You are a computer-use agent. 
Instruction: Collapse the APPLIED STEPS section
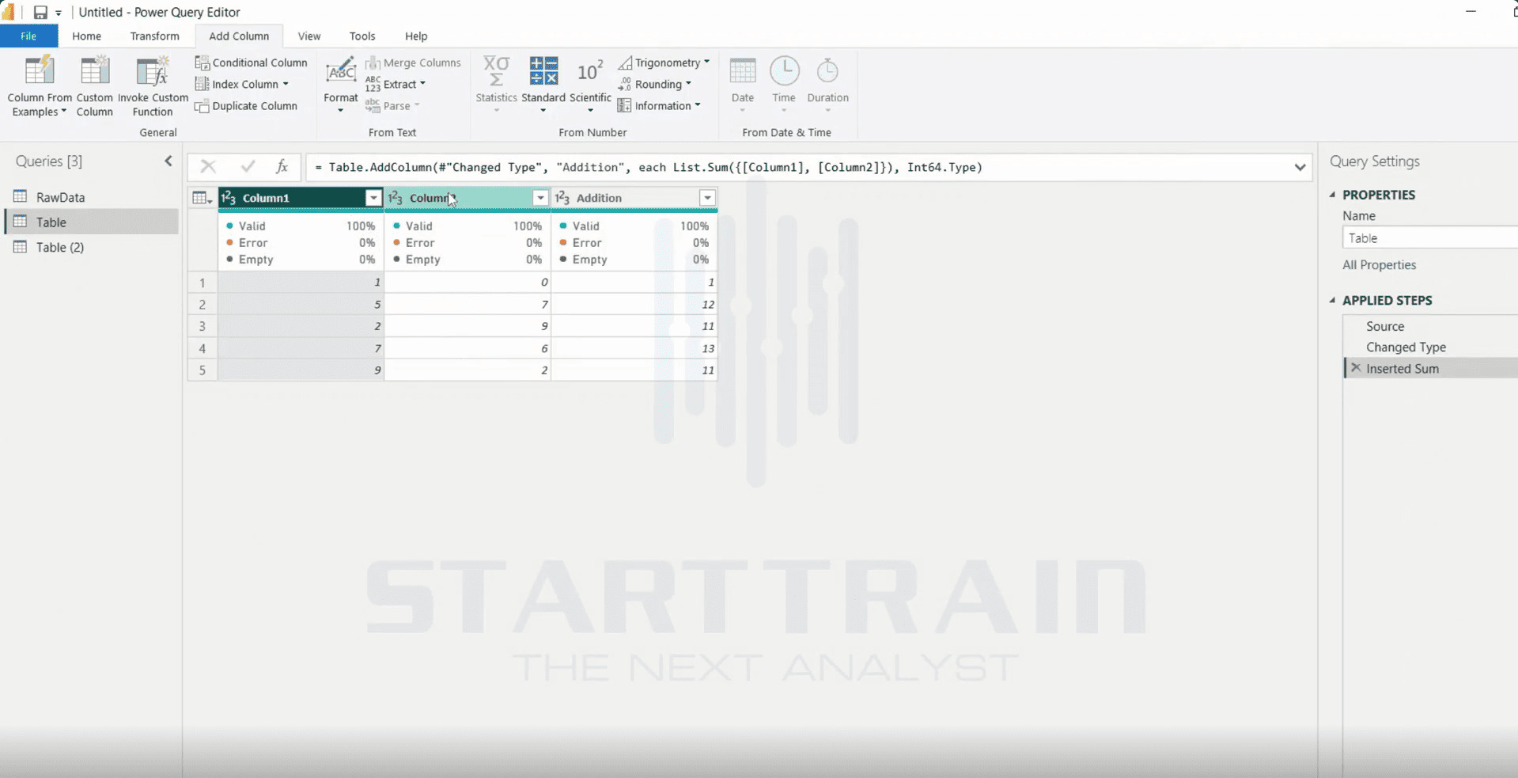click(1333, 301)
